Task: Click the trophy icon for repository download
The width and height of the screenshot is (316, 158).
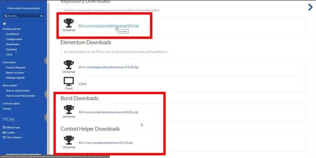Action: pyautogui.click(x=69, y=23)
